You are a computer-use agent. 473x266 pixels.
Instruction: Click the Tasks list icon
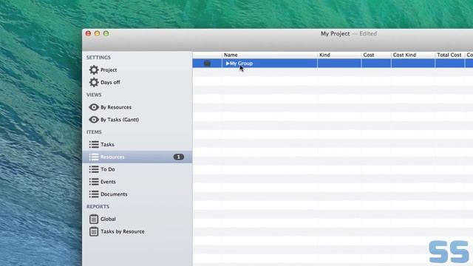coord(94,145)
